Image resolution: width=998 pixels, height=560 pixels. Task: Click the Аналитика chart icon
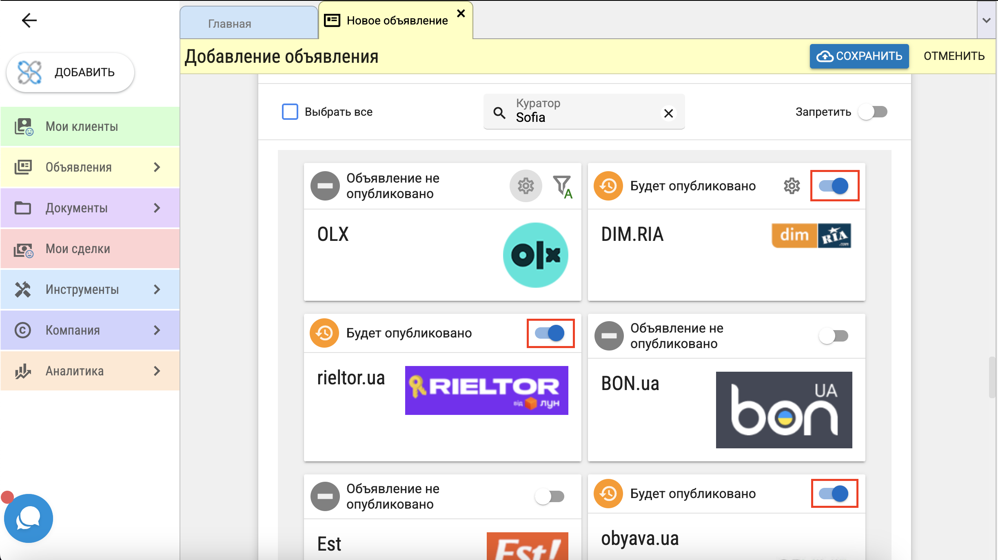click(x=23, y=371)
